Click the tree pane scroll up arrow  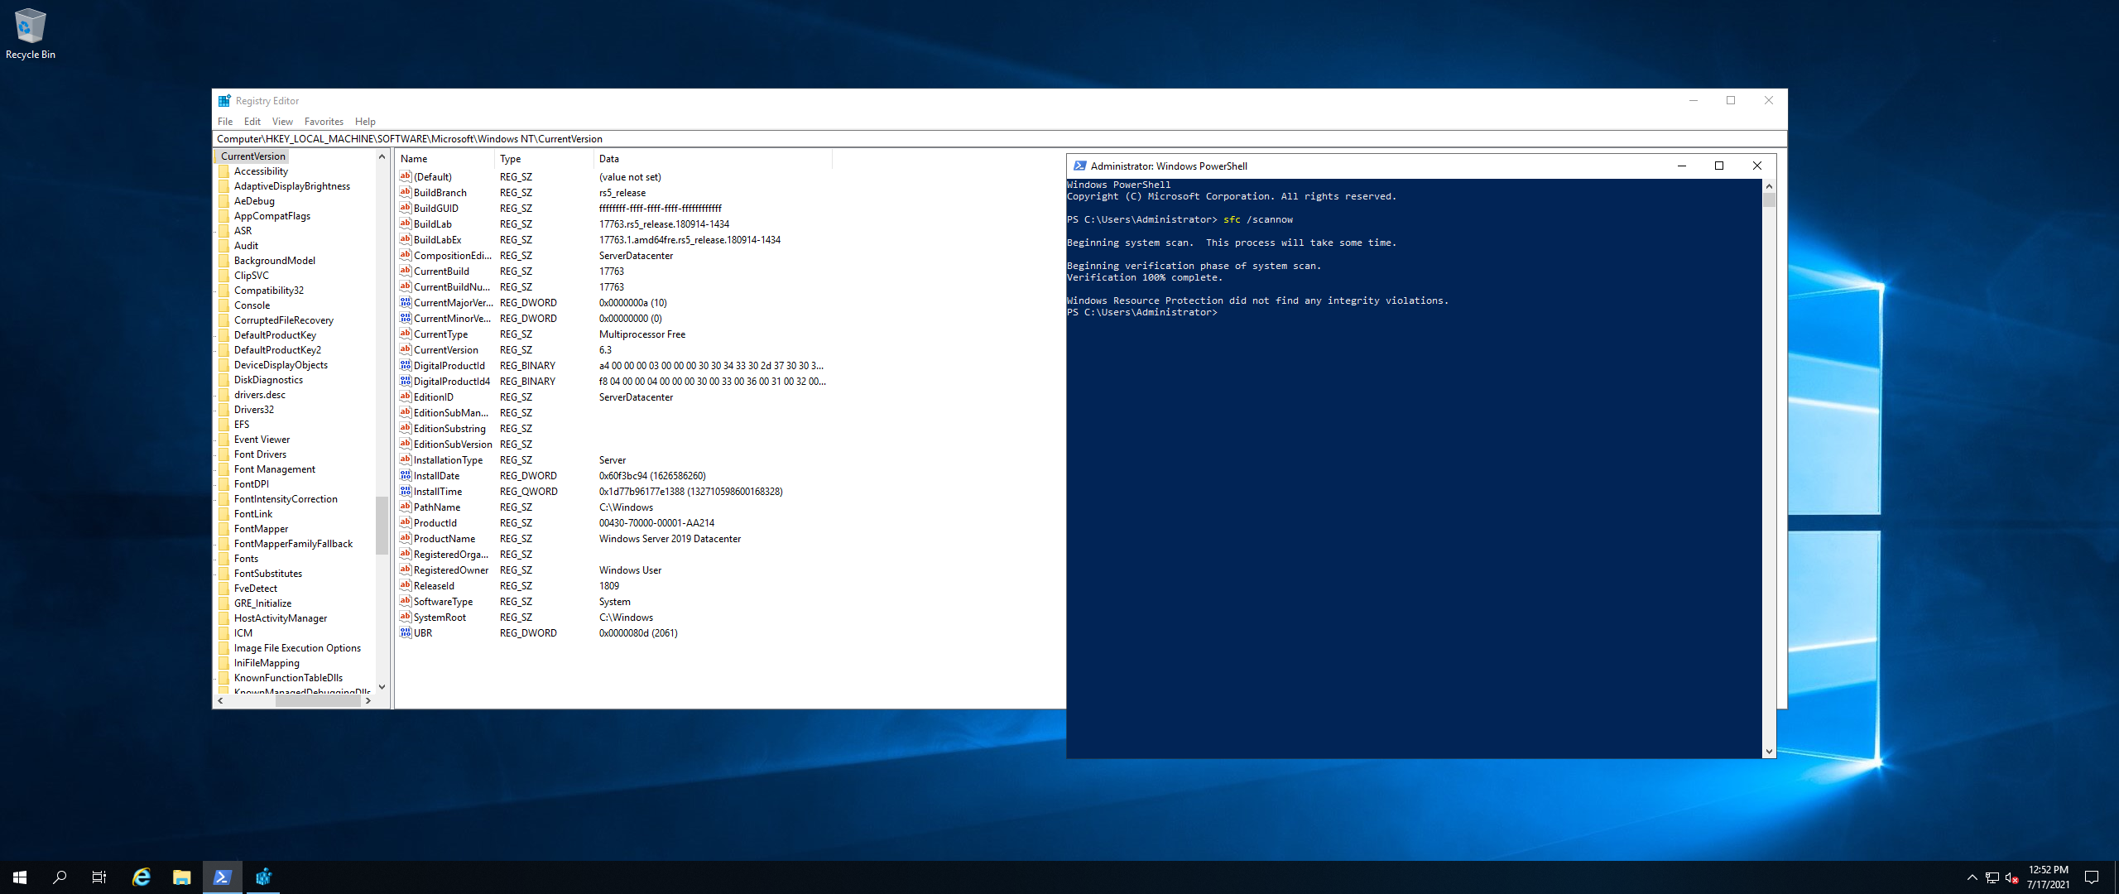coord(382,156)
